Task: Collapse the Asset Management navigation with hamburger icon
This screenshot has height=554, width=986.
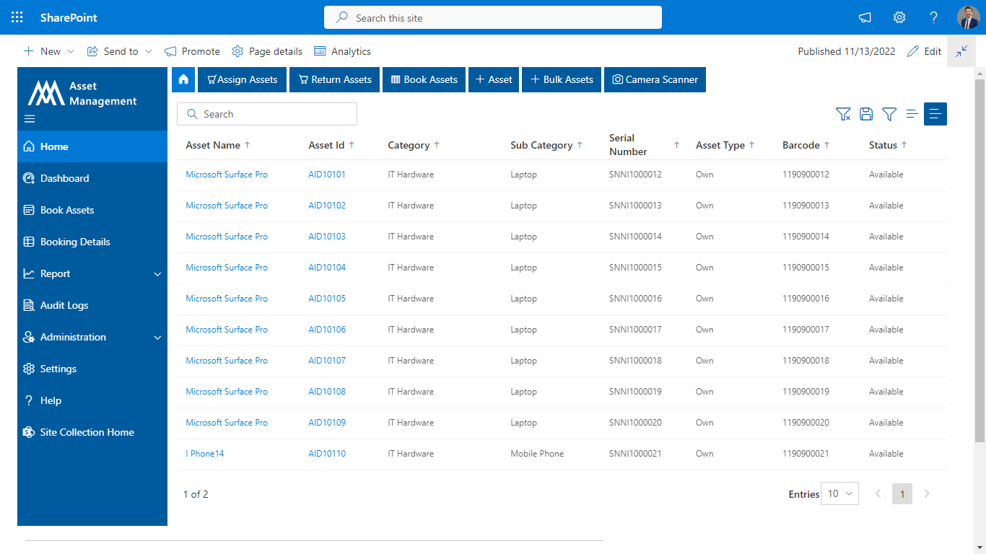Action: coord(30,118)
